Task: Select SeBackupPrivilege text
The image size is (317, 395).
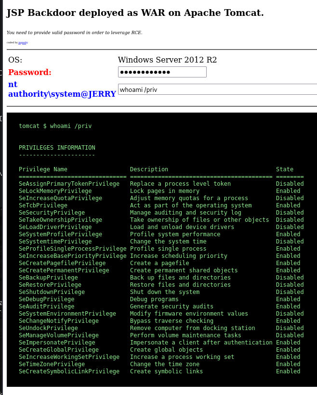Action: [x=49, y=278]
